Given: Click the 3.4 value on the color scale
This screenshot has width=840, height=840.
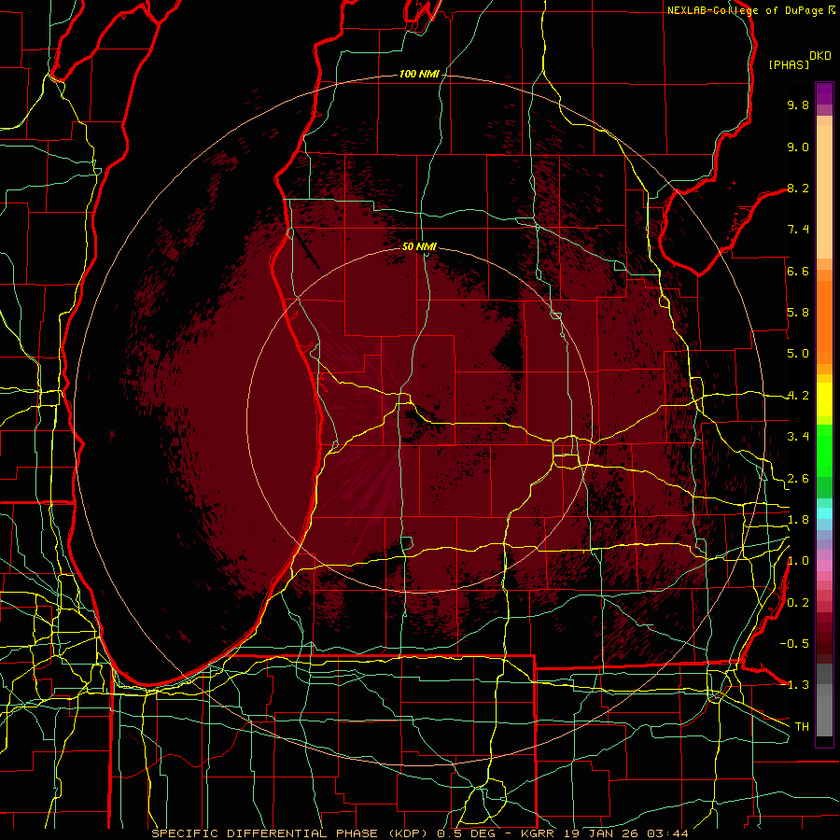Looking at the screenshot, I should point(798,437).
